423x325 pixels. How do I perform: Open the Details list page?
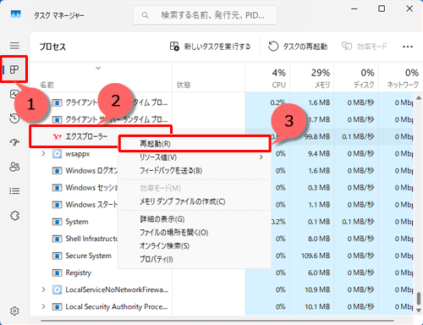(14, 191)
